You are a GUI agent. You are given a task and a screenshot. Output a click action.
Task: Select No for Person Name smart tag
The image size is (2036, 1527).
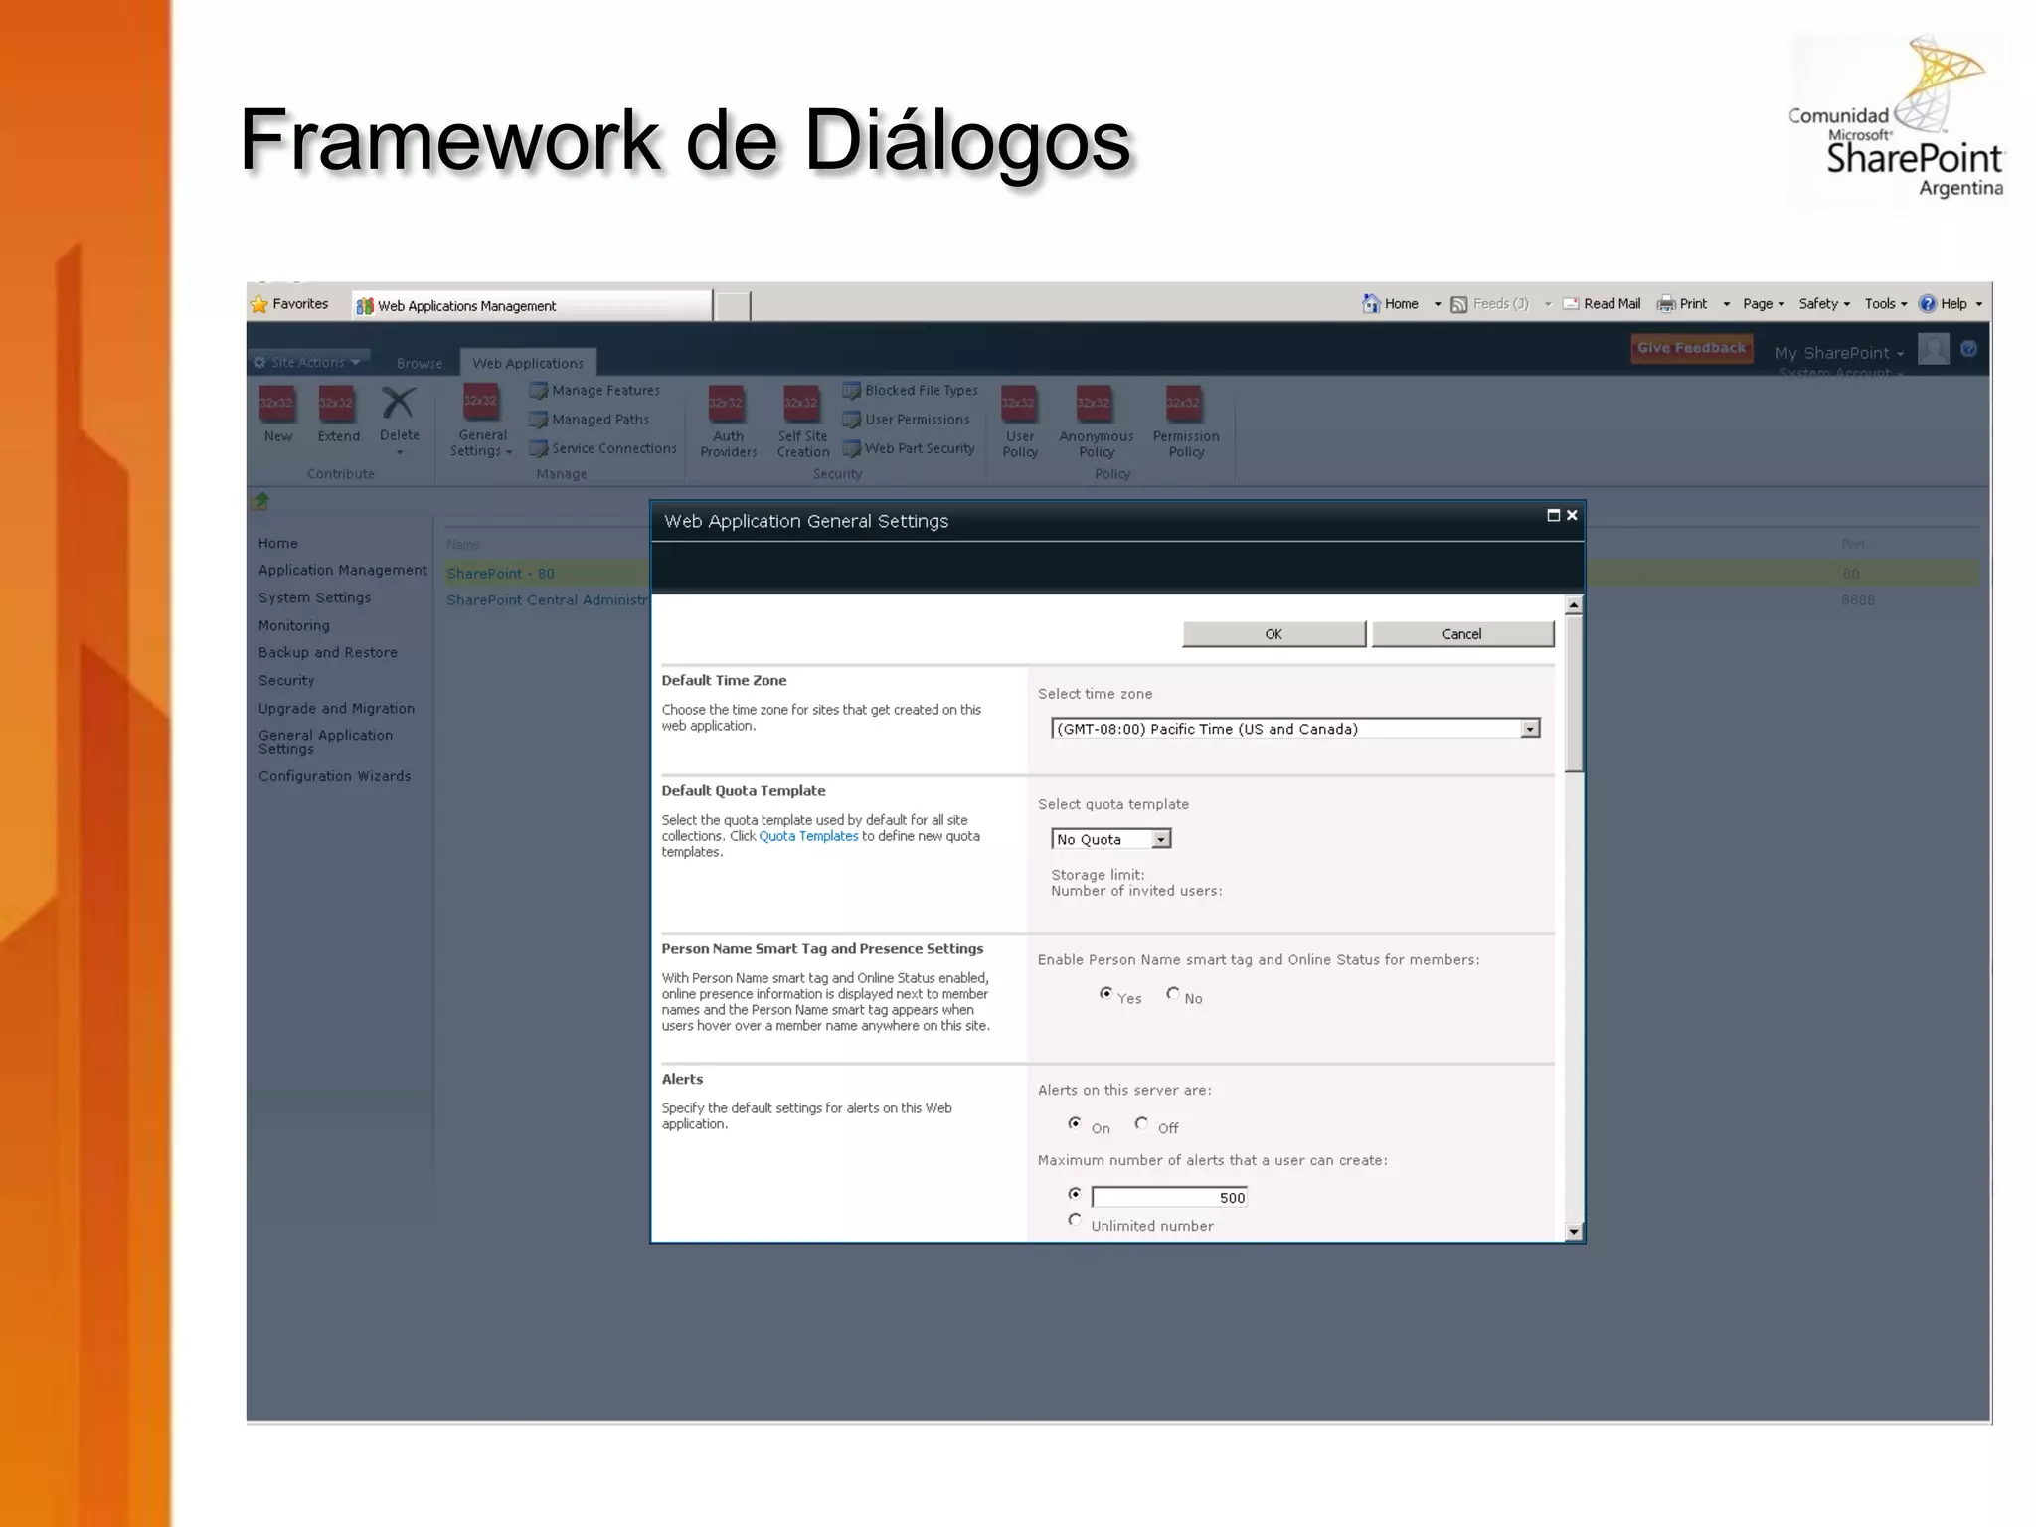click(1173, 993)
